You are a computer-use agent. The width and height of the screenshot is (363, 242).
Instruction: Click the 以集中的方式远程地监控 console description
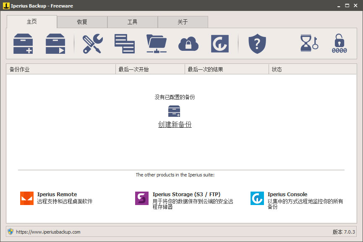[x=305, y=204]
